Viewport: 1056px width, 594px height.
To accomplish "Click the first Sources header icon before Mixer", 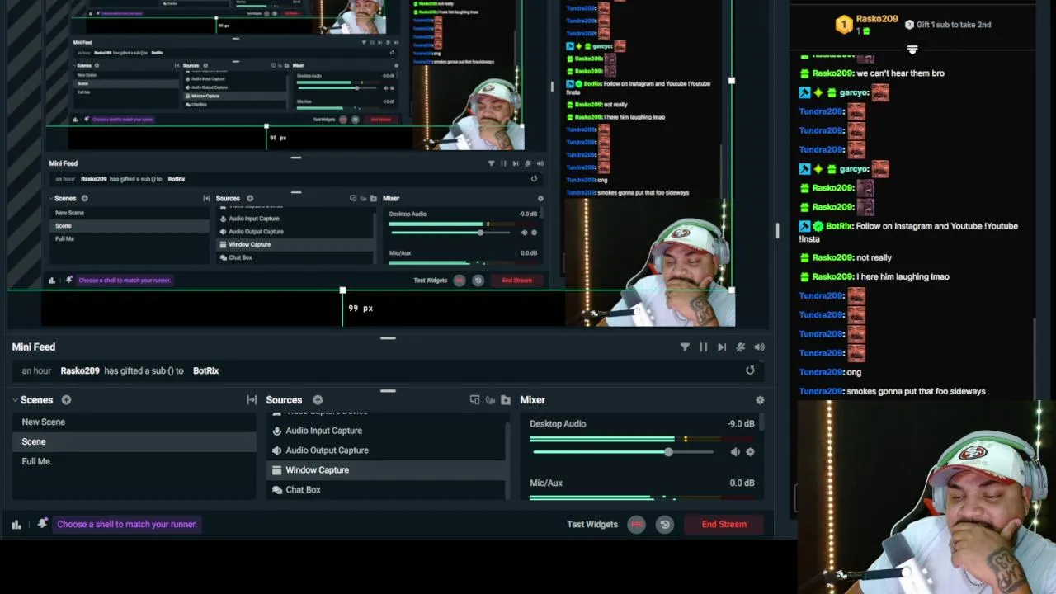I will click(474, 400).
